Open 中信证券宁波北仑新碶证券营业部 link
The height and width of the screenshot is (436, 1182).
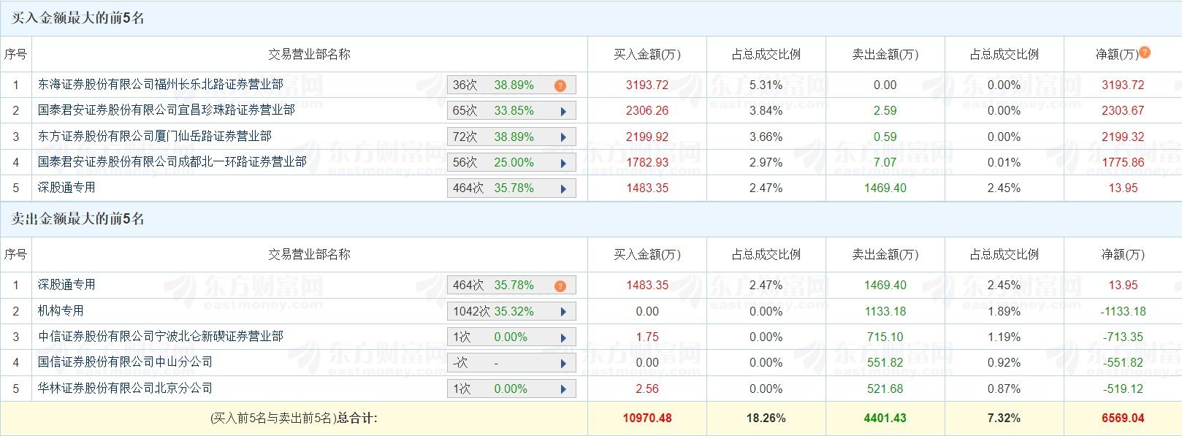point(161,336)
